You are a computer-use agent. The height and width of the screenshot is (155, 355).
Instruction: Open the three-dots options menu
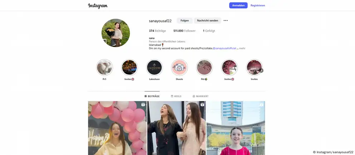[225, 21]
